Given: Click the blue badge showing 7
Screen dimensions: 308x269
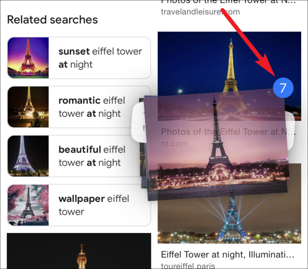Looking at the screenshot, I should coord(283,88).
